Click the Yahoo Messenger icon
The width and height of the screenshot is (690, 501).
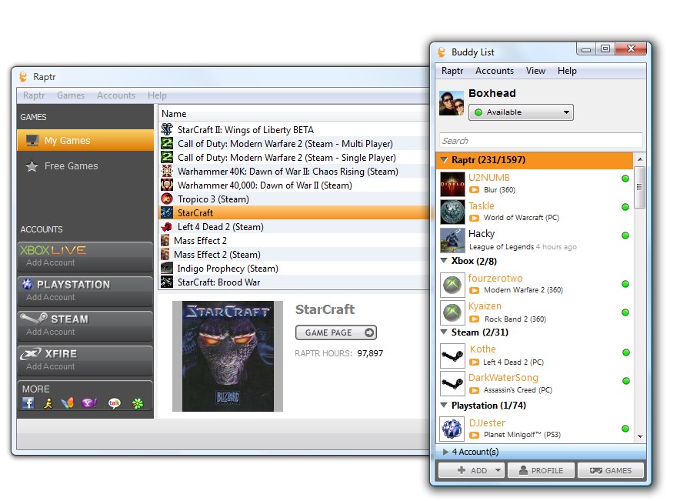pyautogui.click(x=89, y=403)
